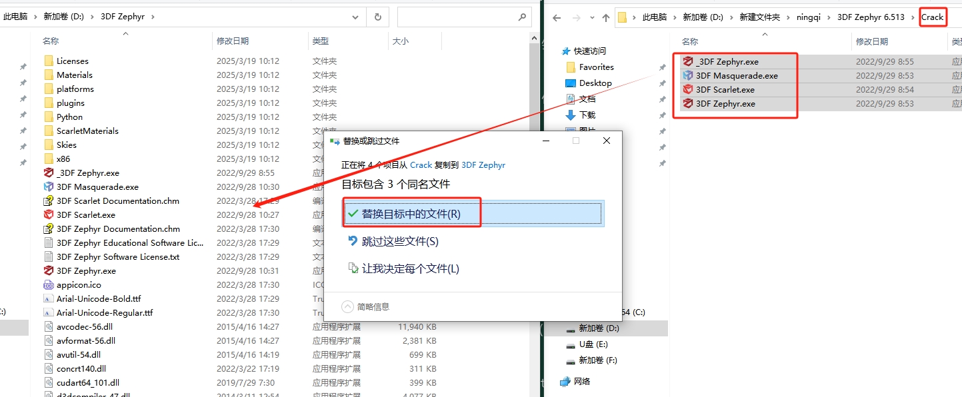Screen dimensions: 962x397
Task: Click the _3DF Zephyr.exe icon in left window
Action: 48,173
